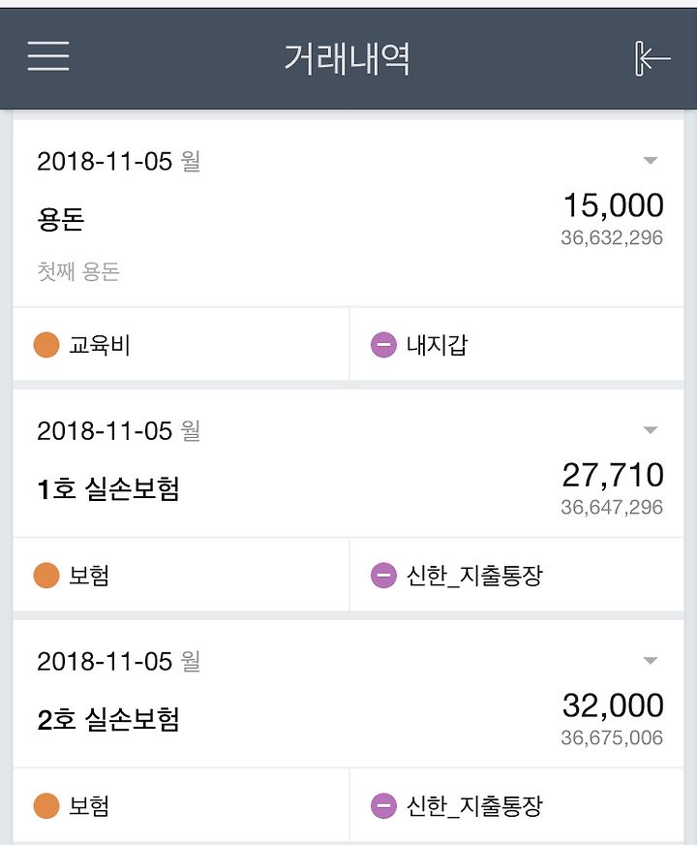The height and width of the screenshot is (845, 697).
Task: Tap the orange 교육비 category dot
Action: pos(46,345)
